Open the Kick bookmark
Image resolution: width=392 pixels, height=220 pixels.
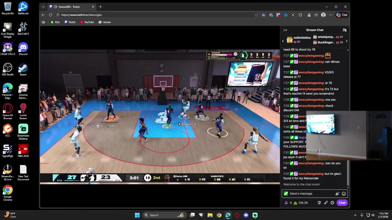(55, 22)
